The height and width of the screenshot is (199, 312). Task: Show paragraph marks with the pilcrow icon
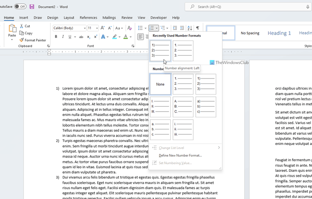197,28
